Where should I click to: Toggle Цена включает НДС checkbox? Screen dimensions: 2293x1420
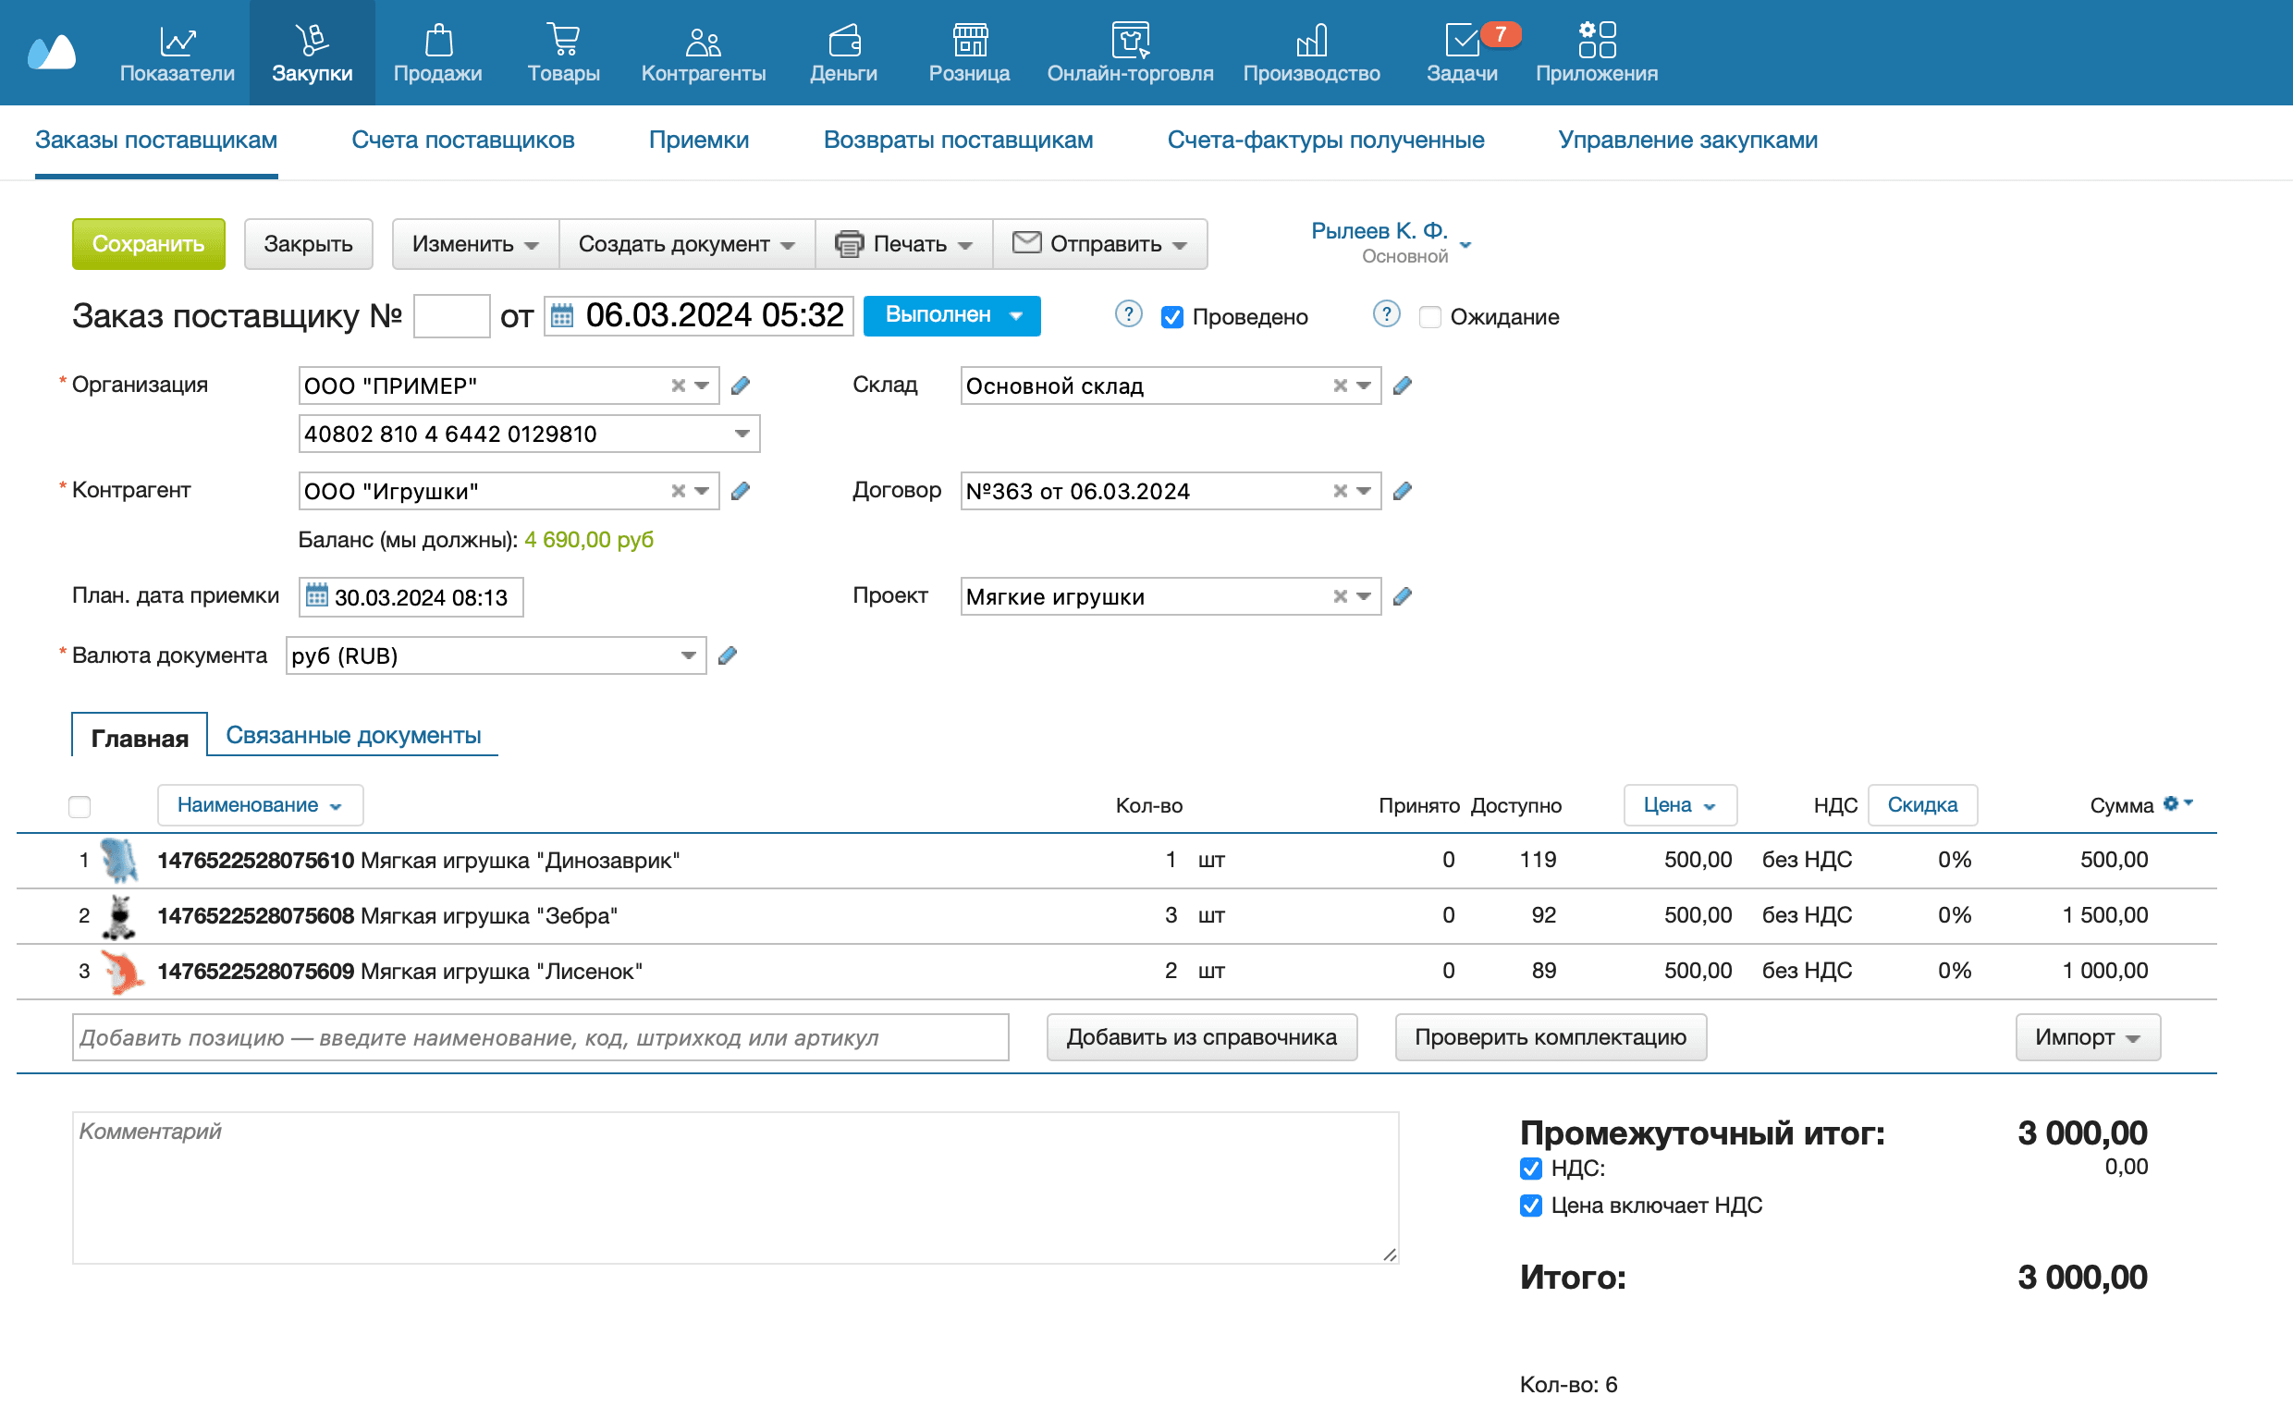tap(1530, 1206)
